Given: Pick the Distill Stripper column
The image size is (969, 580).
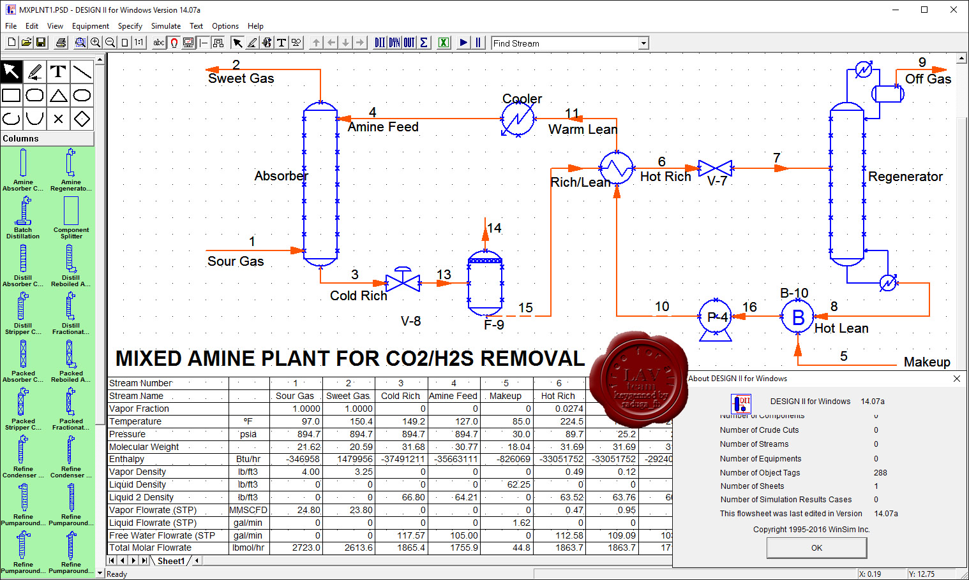Looking at the screenshot, I should (x=23, y=314).
